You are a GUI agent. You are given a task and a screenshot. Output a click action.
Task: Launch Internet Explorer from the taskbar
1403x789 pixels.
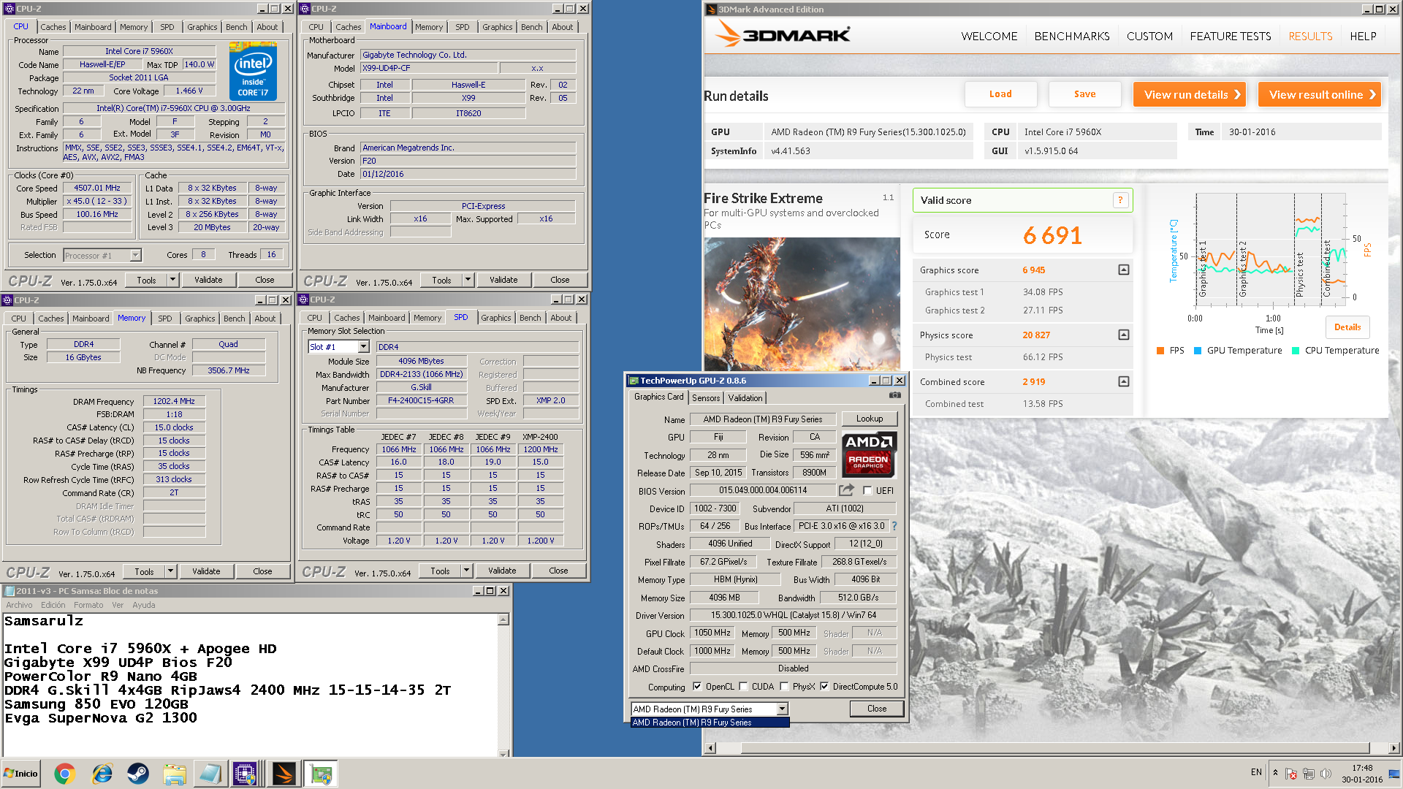[x=102, y=774]
